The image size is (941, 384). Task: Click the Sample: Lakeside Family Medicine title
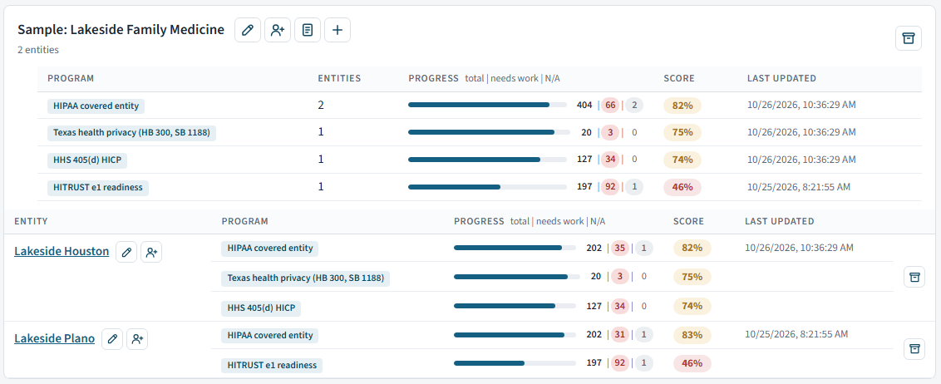121,29
